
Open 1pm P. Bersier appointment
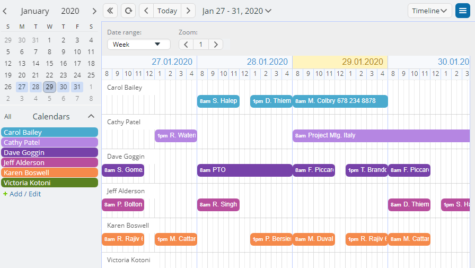271,239
